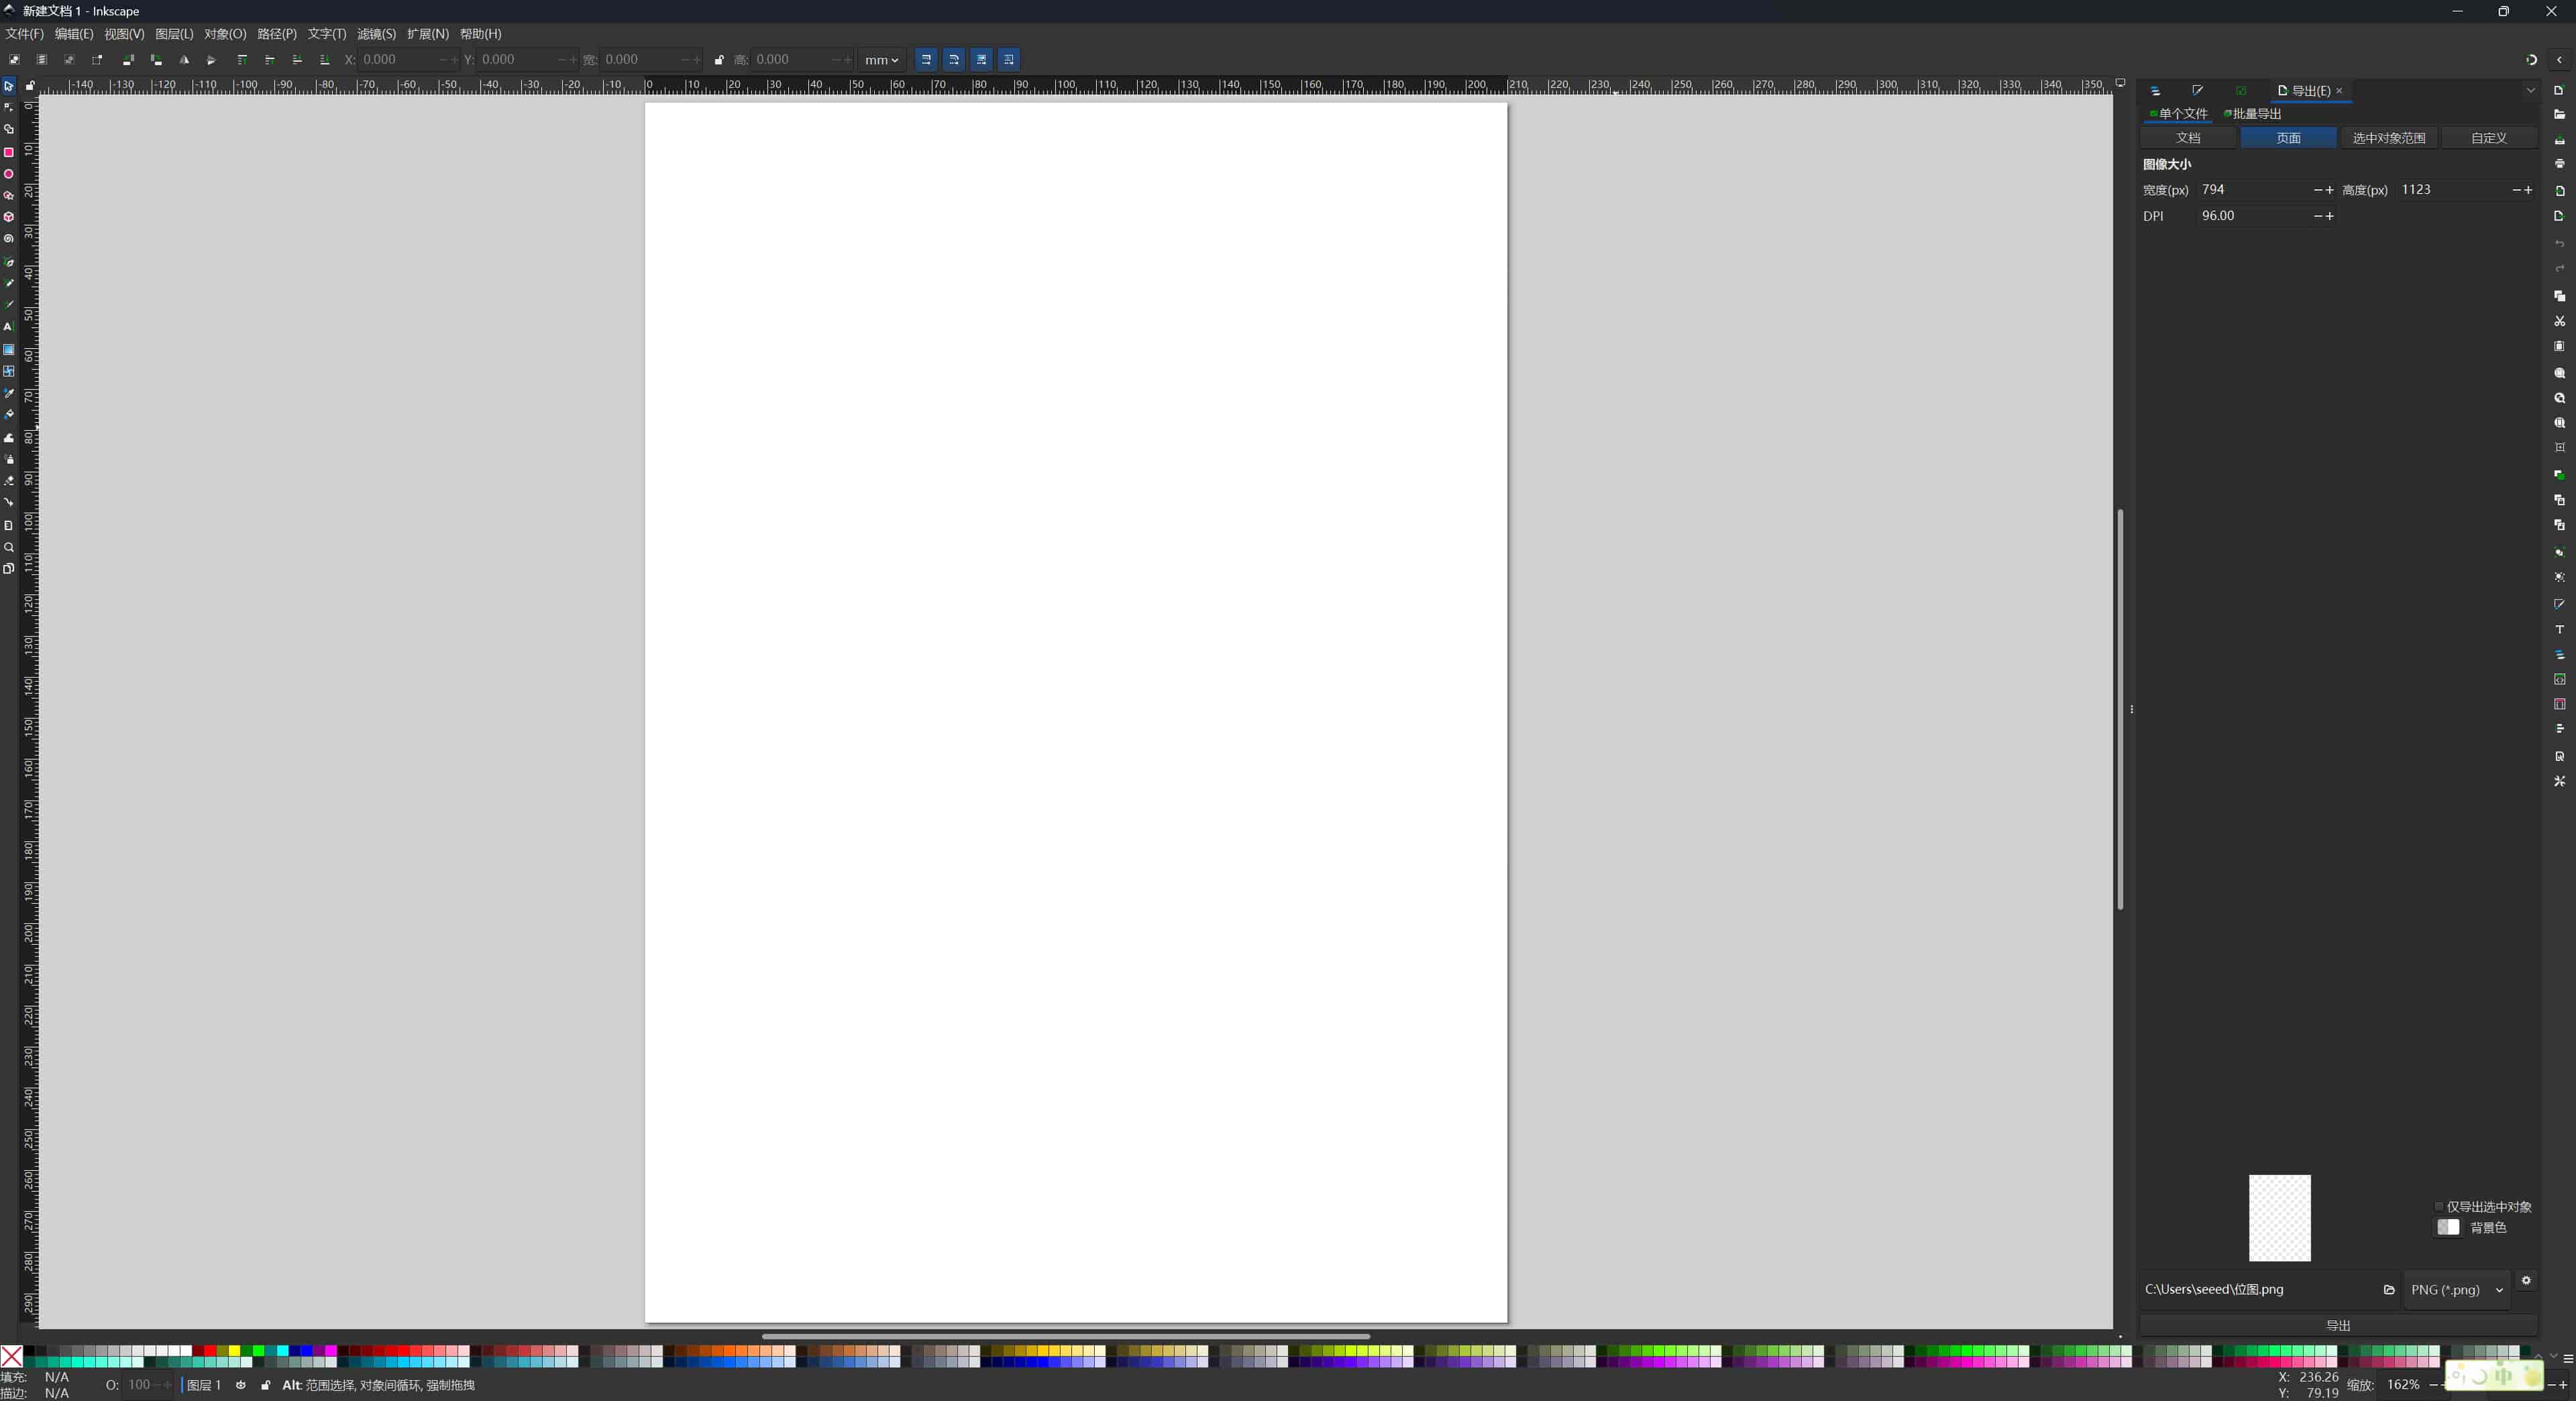The height and width of the screenshot is (1401, 2576).
Task: Open the export file browser folder icon
Action: (2390, 1291)
